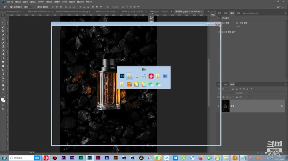The height and width of the screenshot is (161, 288).
Task: Click the Photoshop icon in the switcher popup
Action: click(122, 76)
